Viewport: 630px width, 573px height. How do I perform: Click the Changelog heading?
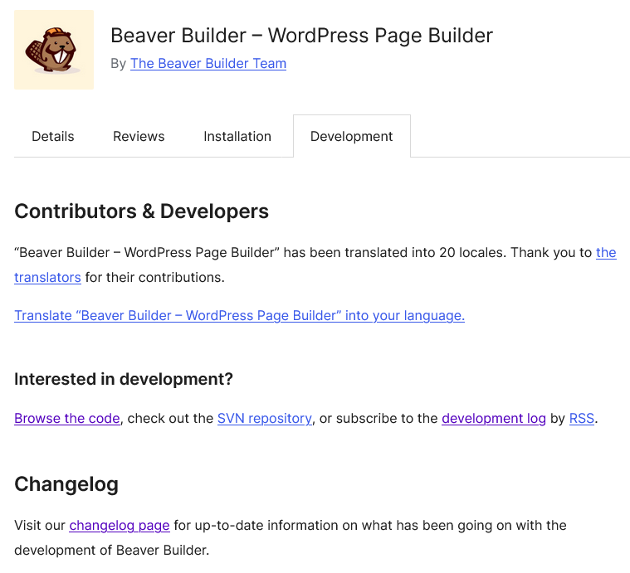click(66, 484)
